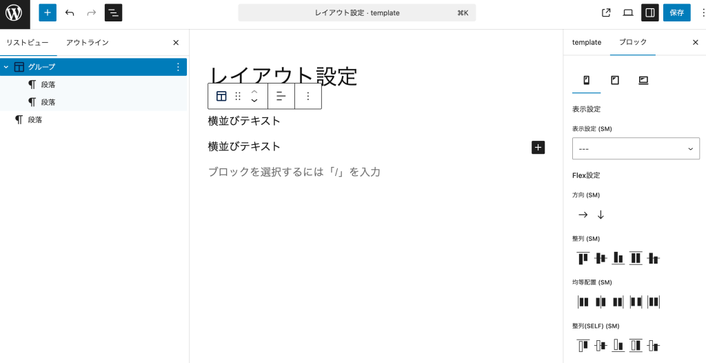Choose center option in 整列(SELF) (SM)

tap(601, 346)
